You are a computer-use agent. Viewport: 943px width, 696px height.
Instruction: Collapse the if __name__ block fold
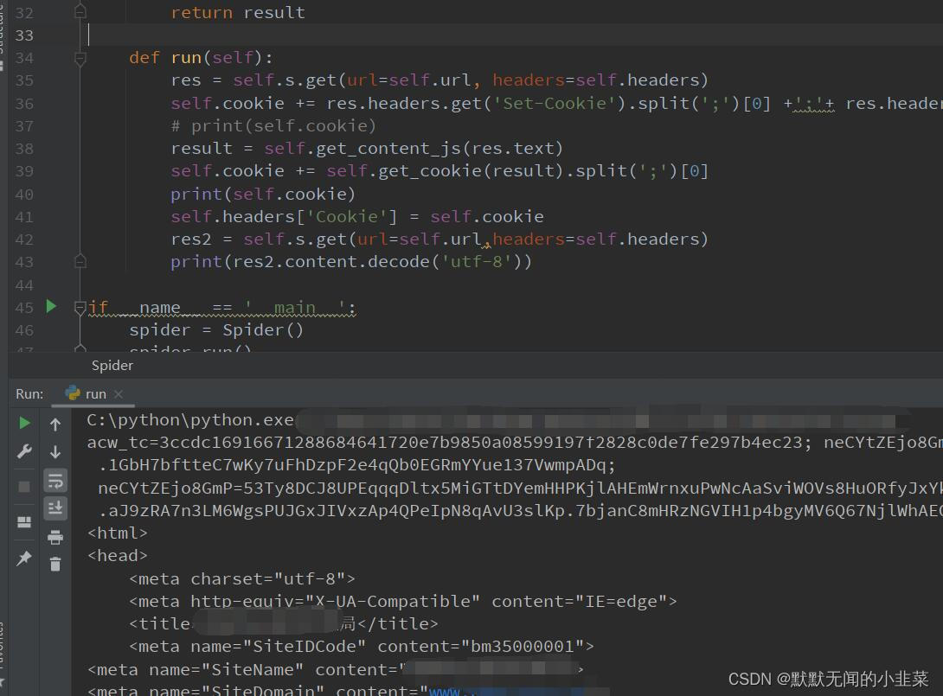pos(80,308)
